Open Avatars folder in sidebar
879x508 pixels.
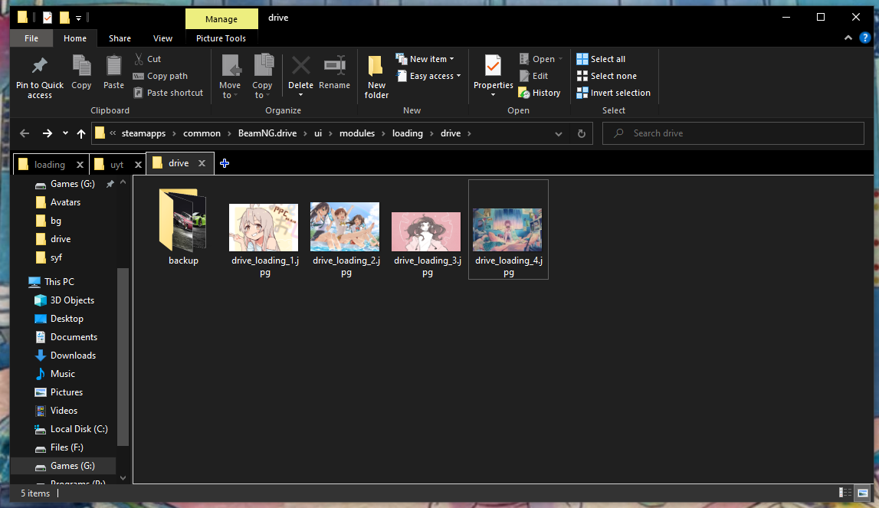point(66,202)
